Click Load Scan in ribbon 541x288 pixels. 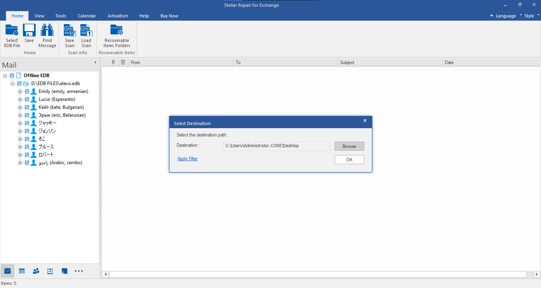coord(86,36)
